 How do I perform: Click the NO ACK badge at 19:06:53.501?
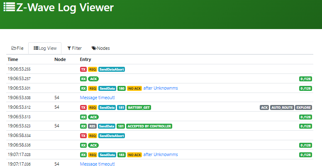click(x=134, y=88)
